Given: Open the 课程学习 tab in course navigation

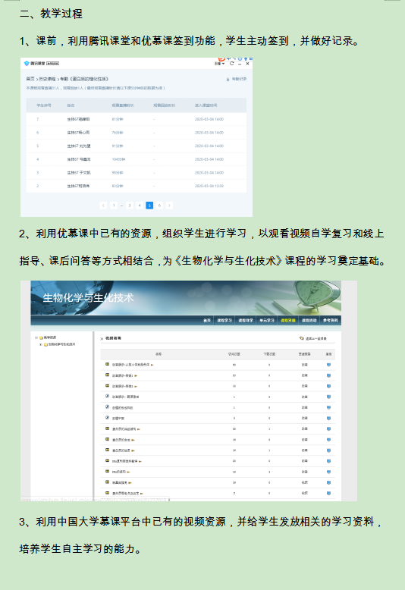Looking at the screenshot, I should tap(224, 321).
